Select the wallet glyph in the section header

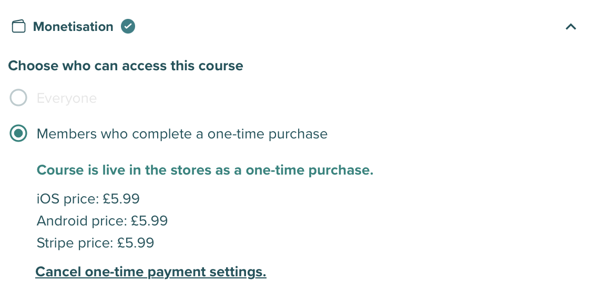coord(18,26)
